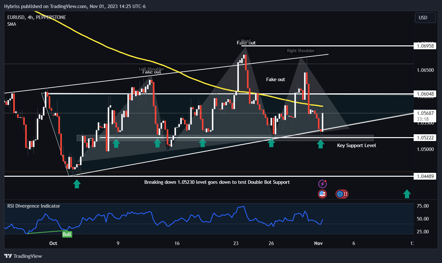Screen dimensions: 442x263
Task: Click the Oct date on the time axis
Action: (x=53, y=243)
